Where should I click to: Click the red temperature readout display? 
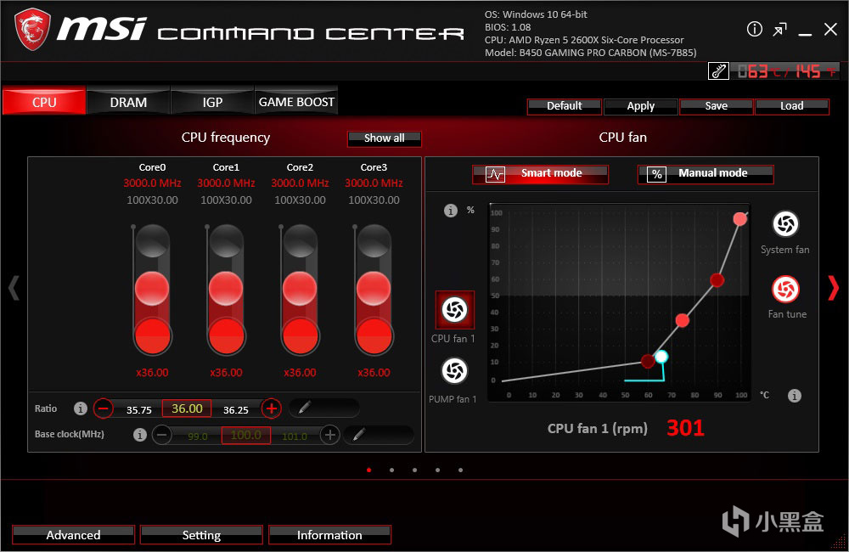(x=785, y=71)
